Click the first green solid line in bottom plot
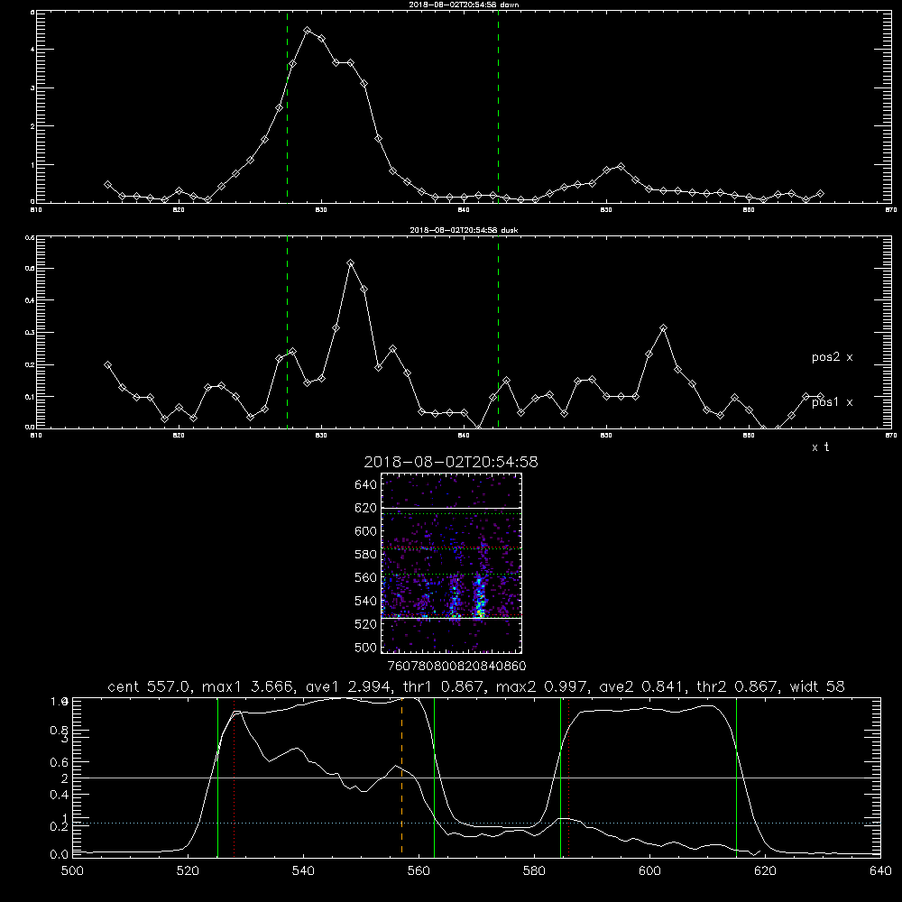 [x=217, y=778]
